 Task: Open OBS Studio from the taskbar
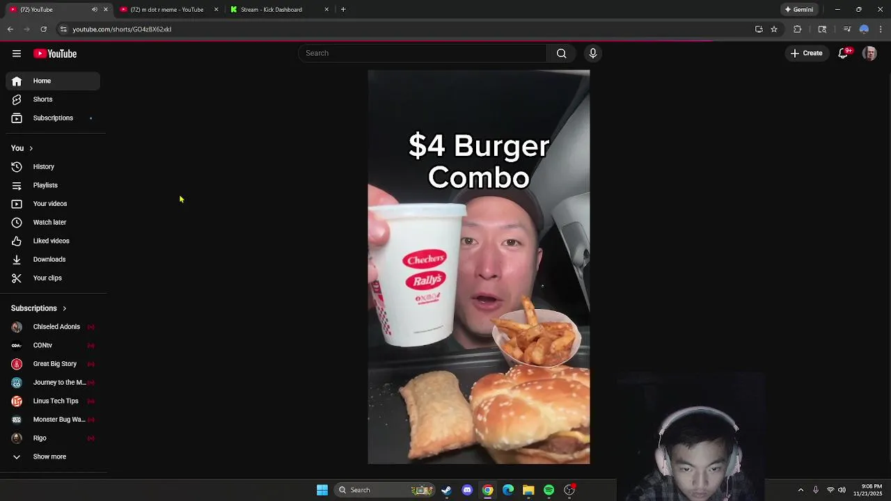[x=569, y=490]
